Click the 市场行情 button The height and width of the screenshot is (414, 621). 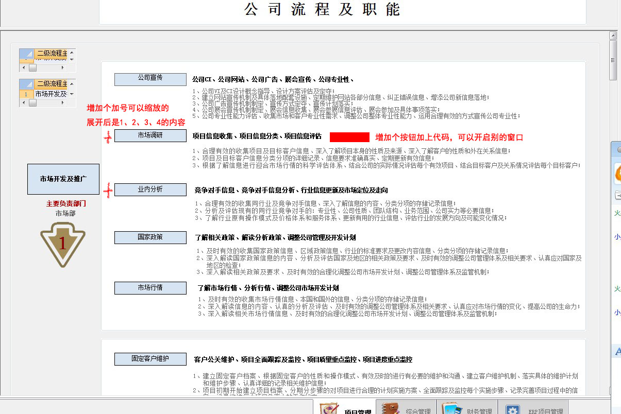(x=150, y=288)
